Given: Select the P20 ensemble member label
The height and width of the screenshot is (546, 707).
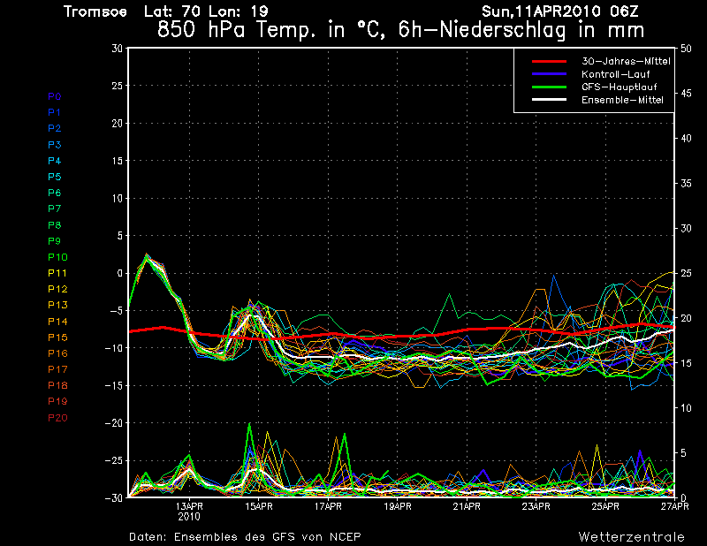Looking at the screenshot, I should pyautogui.click(x=57, y=417).
